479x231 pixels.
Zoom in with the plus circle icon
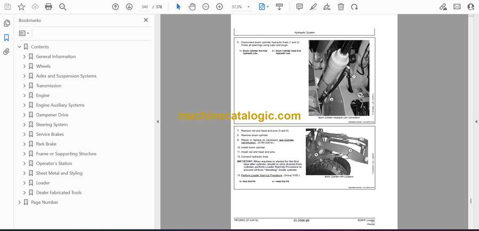coord(219,7)
